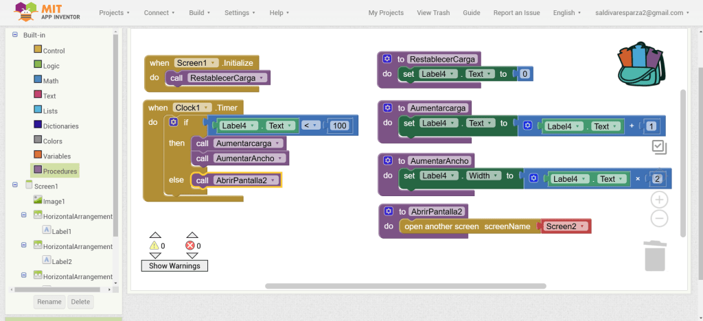Click the horizontal workspace scrollbar
Screen dimensions: 703x321
pos(405,286)
